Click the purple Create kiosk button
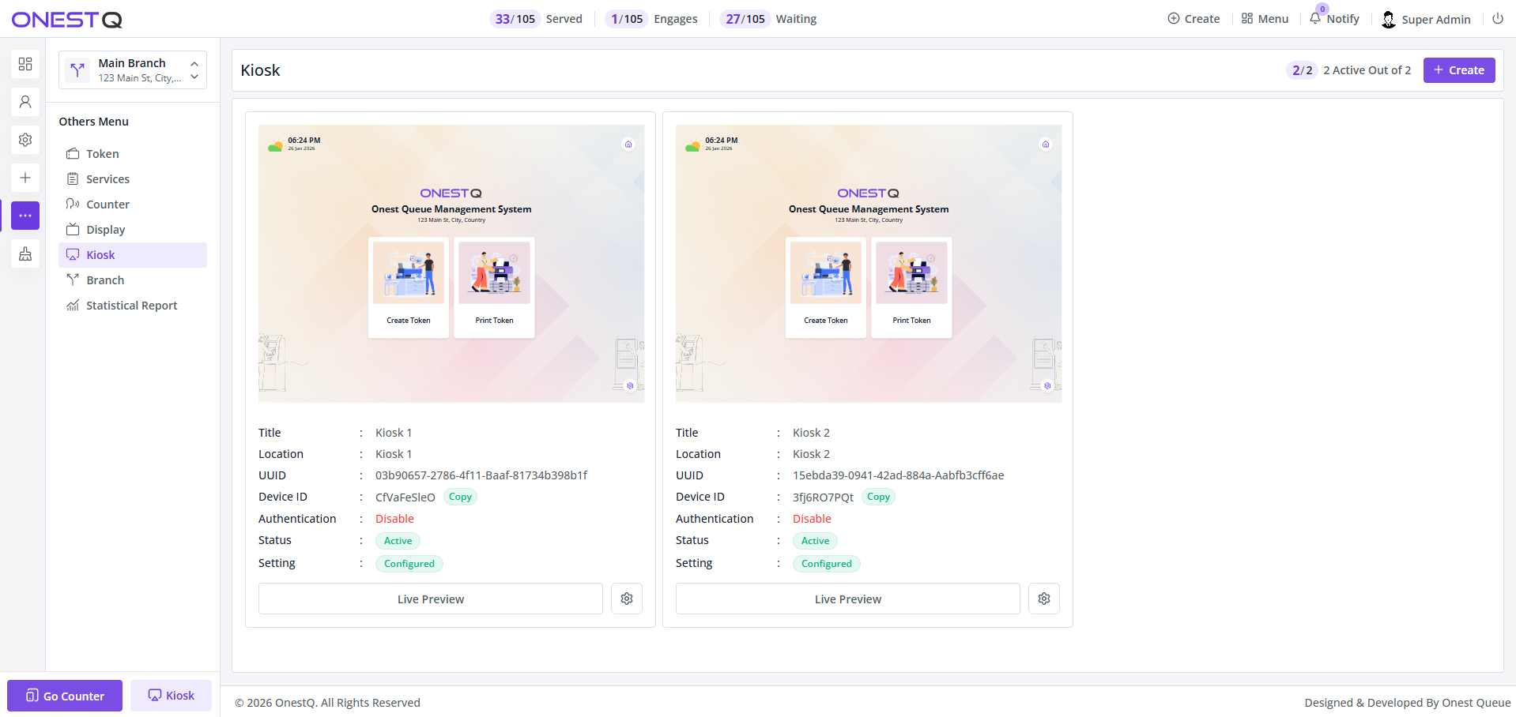This screenshot has width=1516, height=717. (x=1459, y=70)
